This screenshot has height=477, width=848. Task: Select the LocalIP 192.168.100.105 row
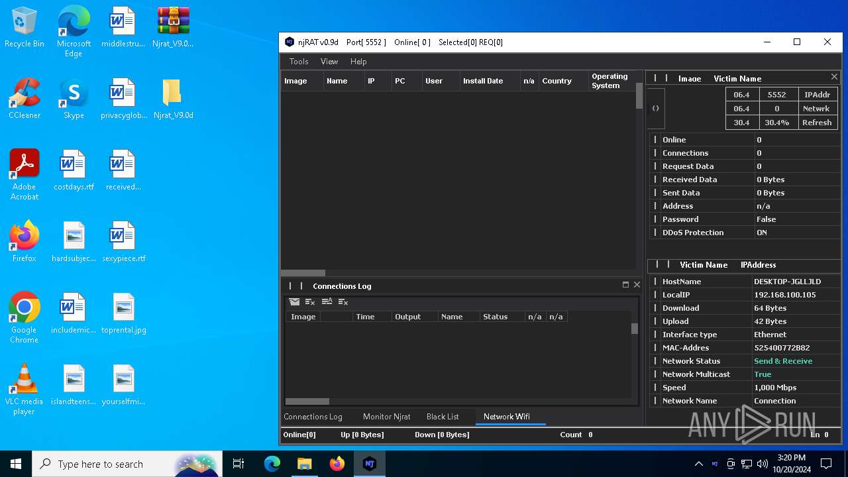point(744,295)
